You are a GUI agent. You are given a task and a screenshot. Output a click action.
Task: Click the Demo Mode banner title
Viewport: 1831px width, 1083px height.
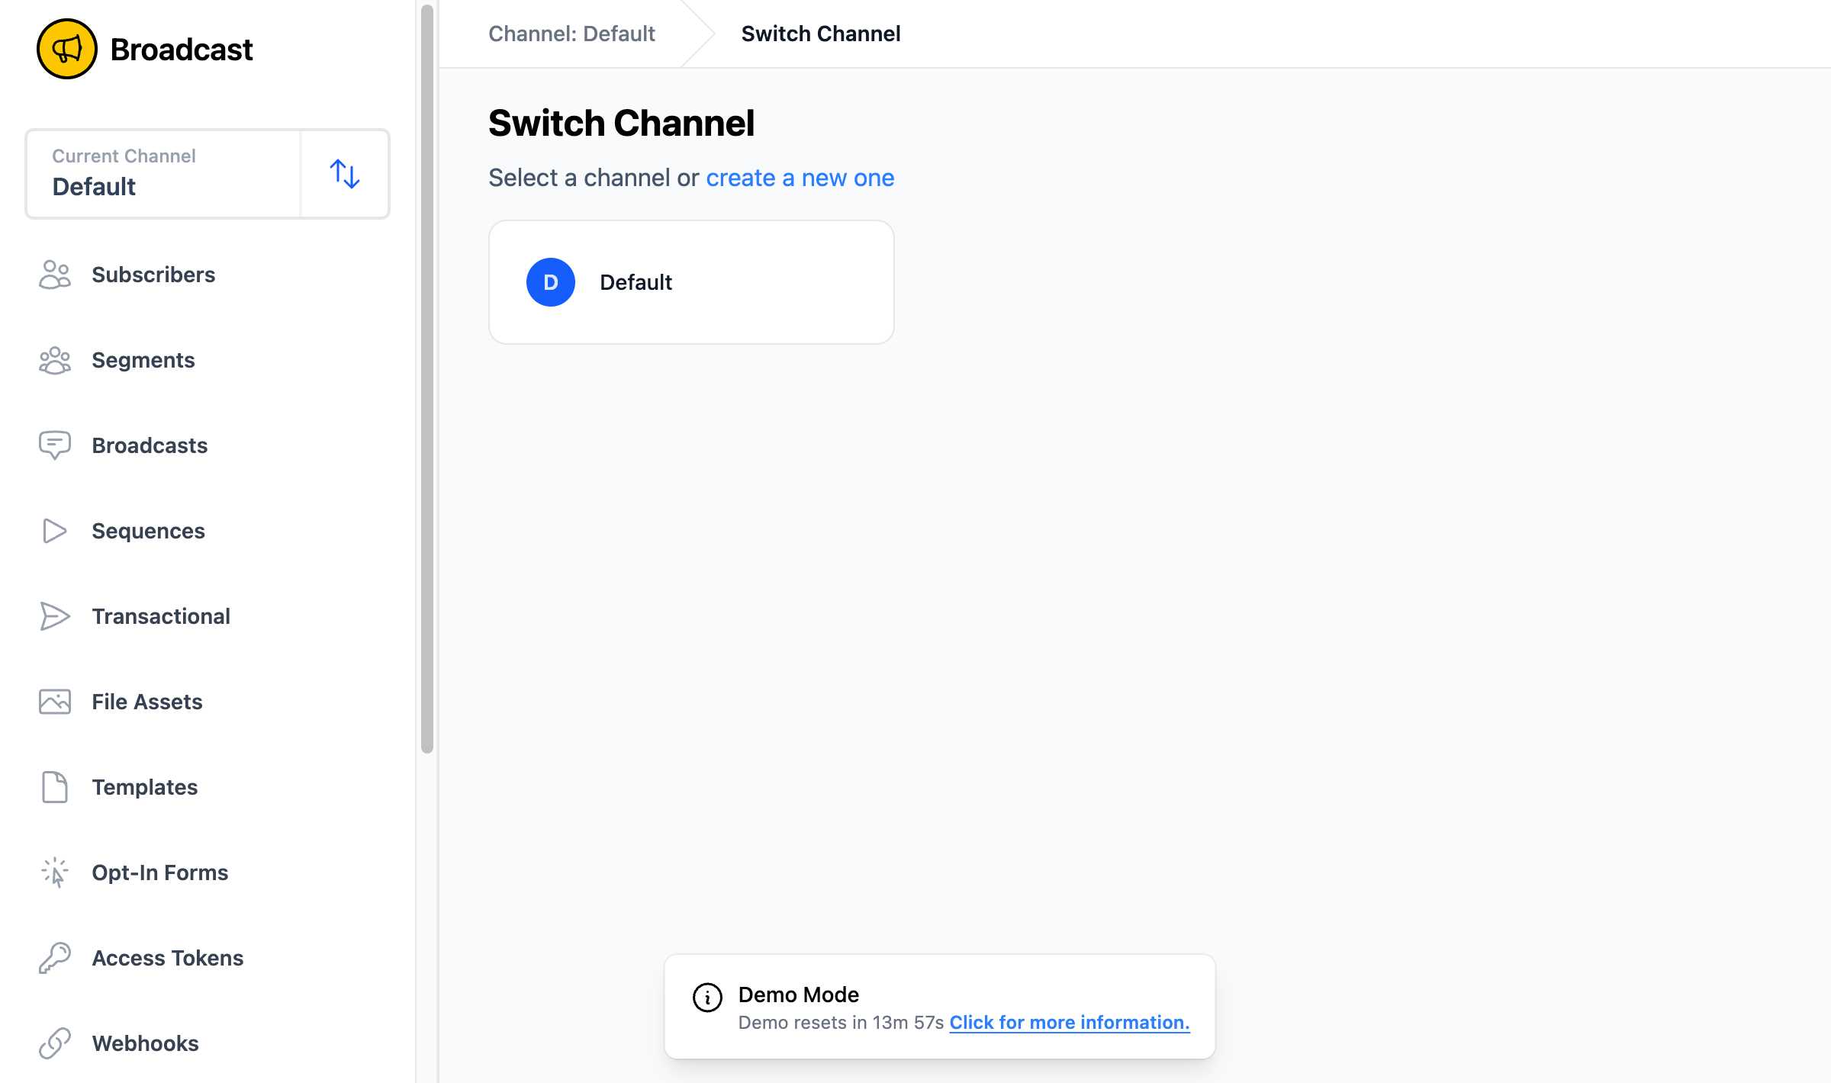(x=798, y=995)
